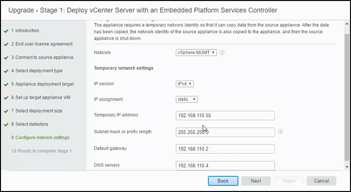Click the scrollbar down arrow
The height and width of the screenshot is (192, 351).
(x=347, y=167)
